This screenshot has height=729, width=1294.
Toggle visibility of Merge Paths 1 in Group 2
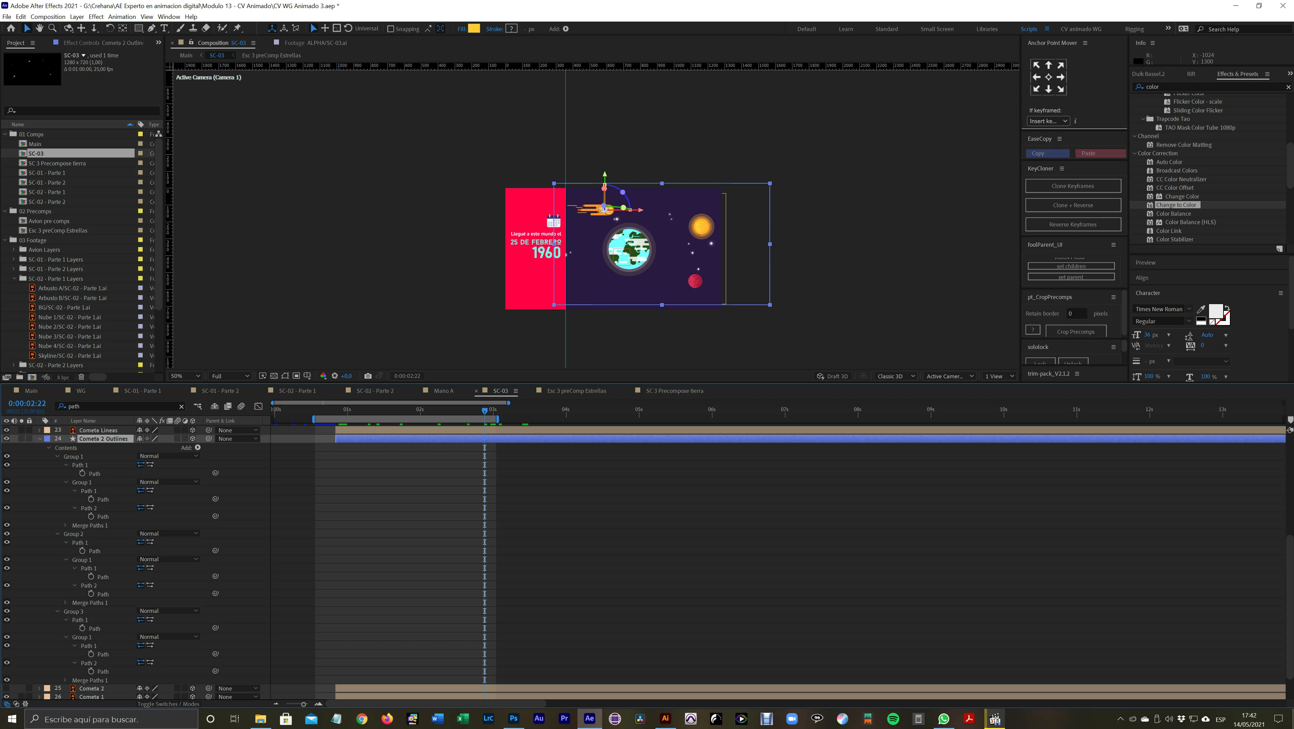coord(6,602)
